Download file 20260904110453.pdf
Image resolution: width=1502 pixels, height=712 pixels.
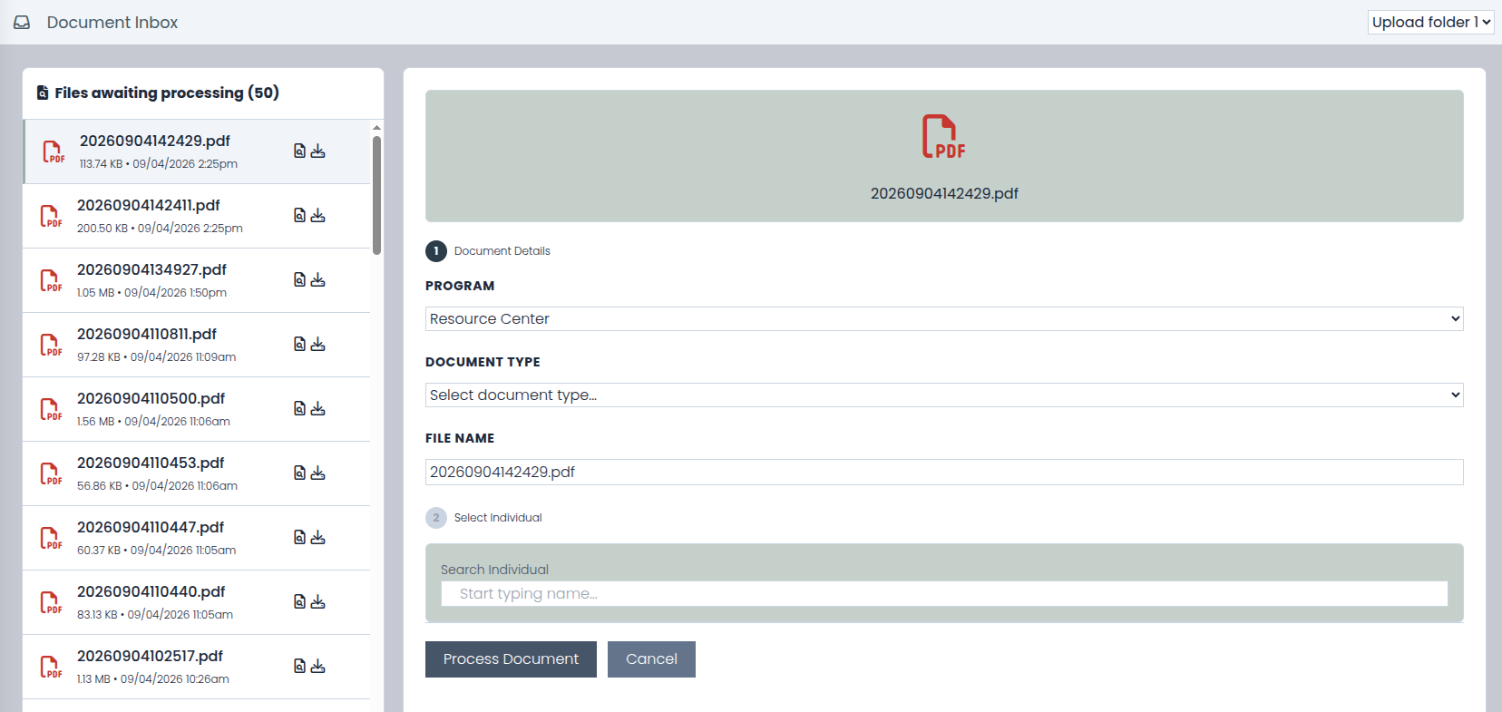tap(317, 473)
